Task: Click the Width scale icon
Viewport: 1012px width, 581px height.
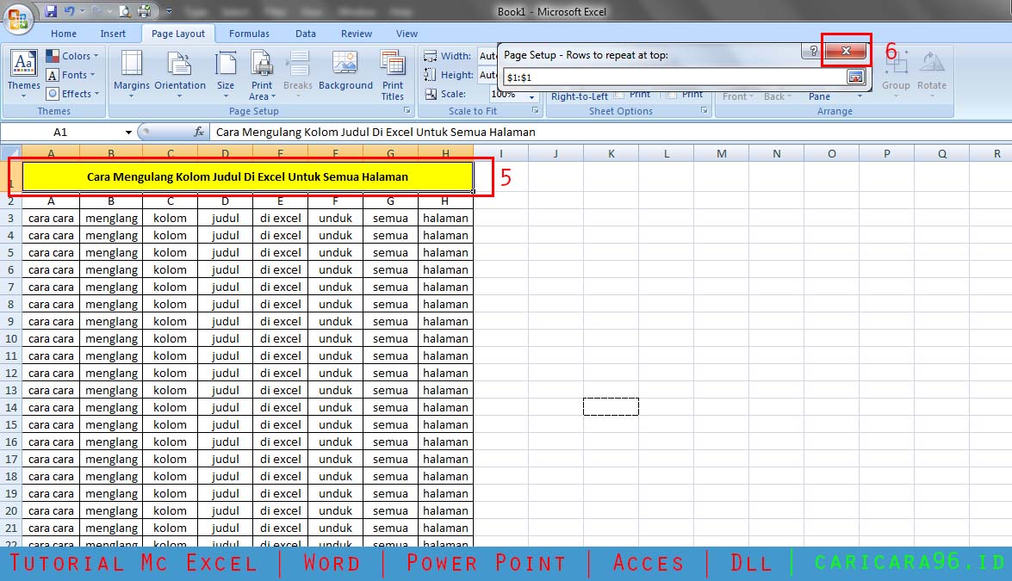Action: [430, 56]
